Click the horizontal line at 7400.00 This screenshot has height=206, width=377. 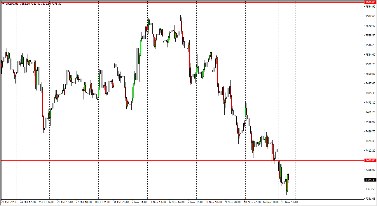point(175,160)
